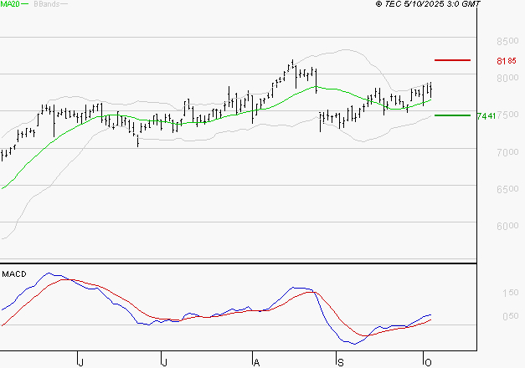The width and height of the screenshot is (525, 368).
Task: Click the green support level line
Action: 452,115
